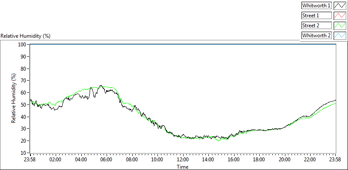The height and width of the screenshot is (170, 348).
Task: Click the 40 value on the y-axis
Action: pyautogui.click(x=24, y=117)
